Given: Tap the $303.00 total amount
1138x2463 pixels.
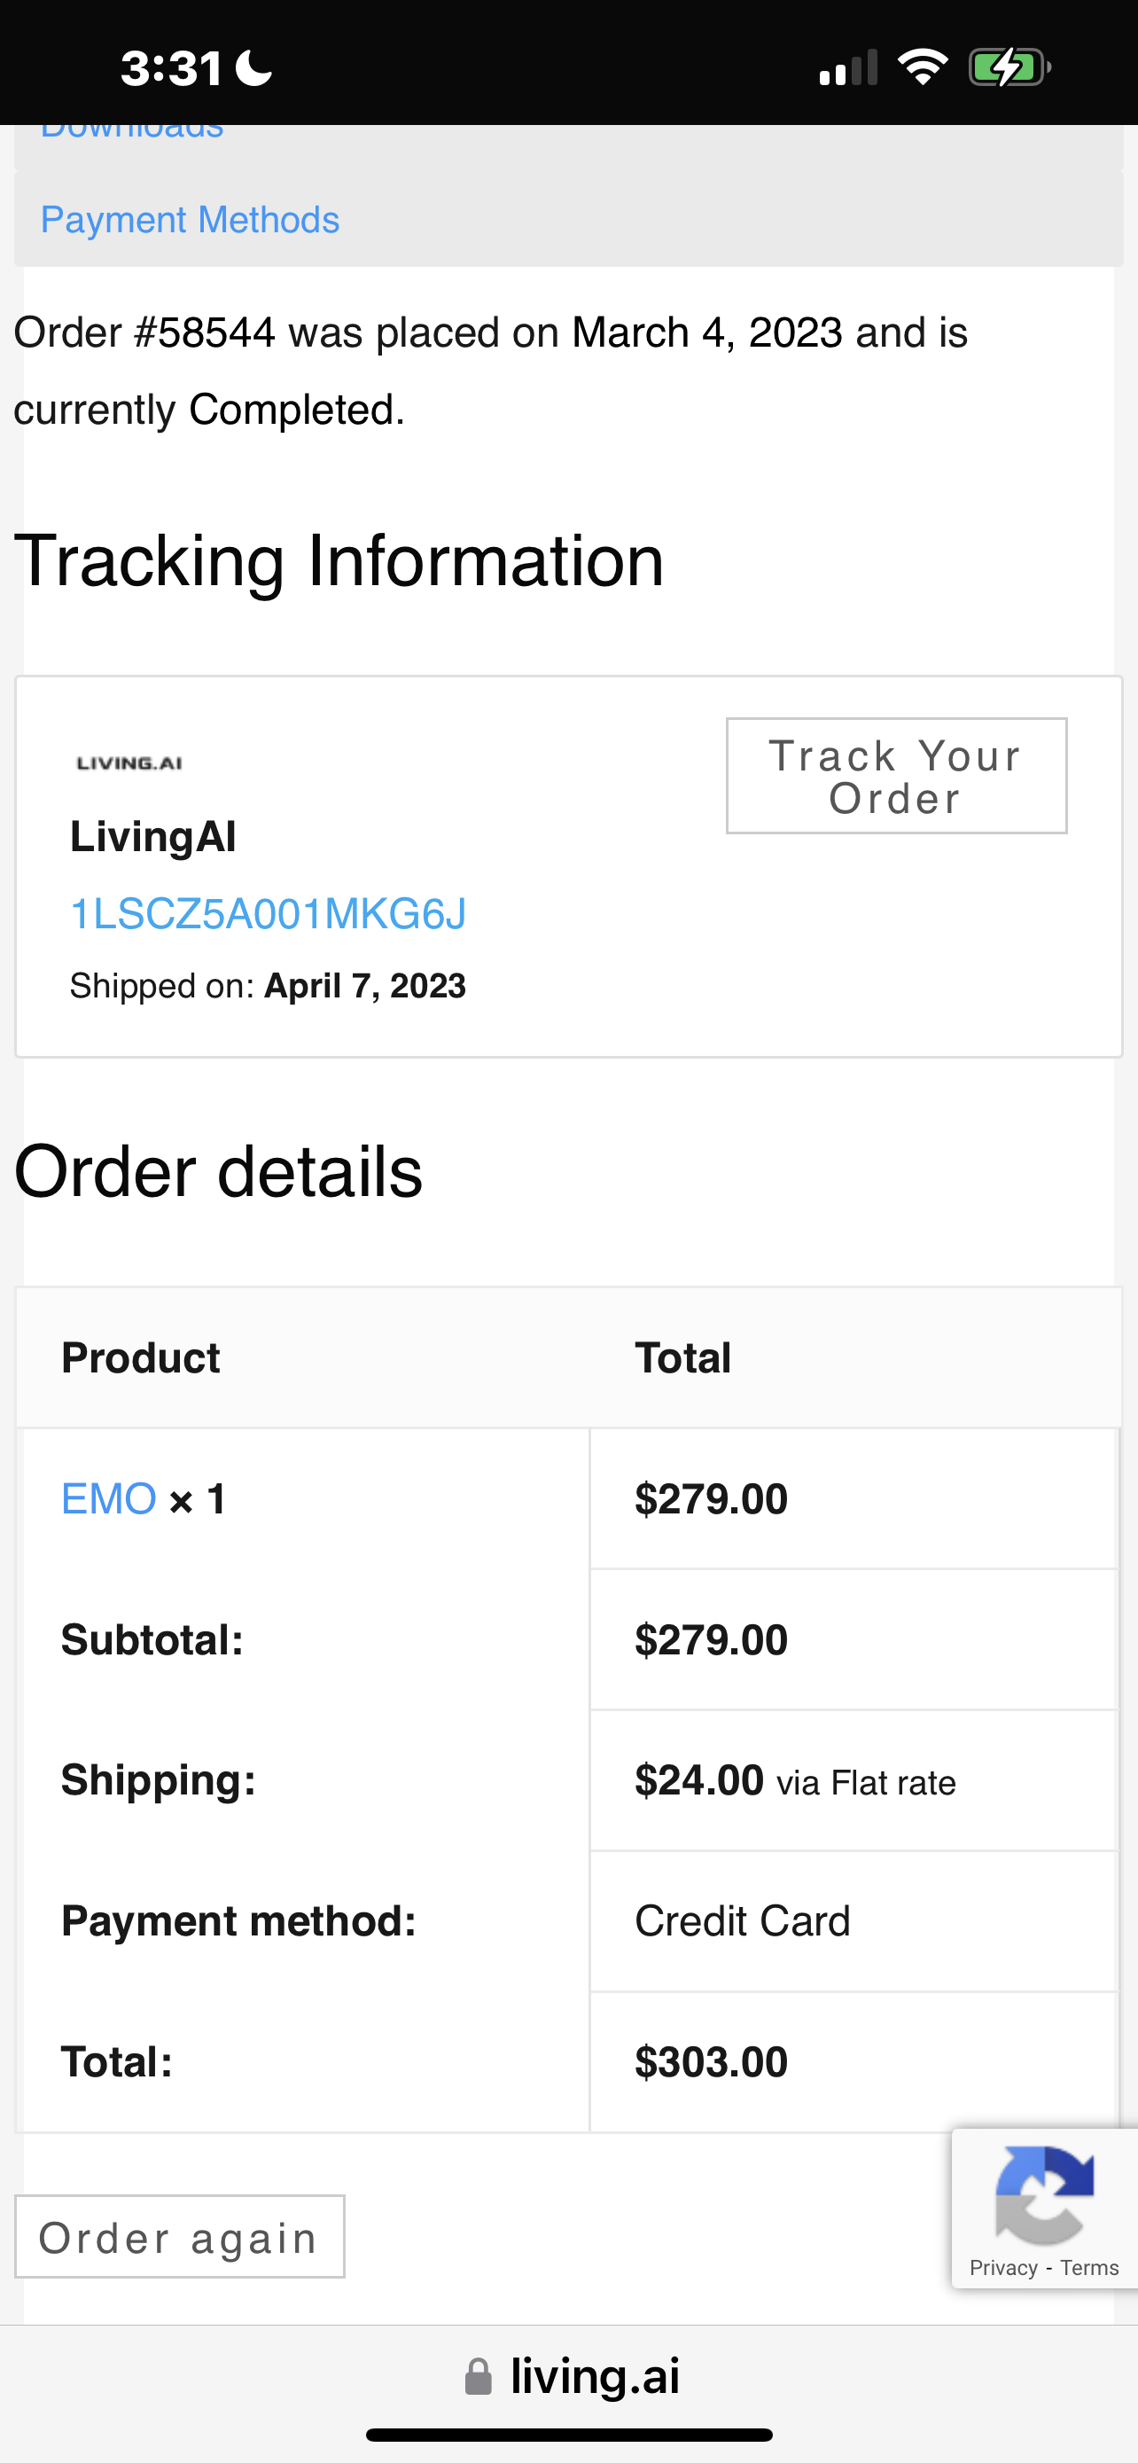Looking at the screenshot, I should pos(712,2062).
